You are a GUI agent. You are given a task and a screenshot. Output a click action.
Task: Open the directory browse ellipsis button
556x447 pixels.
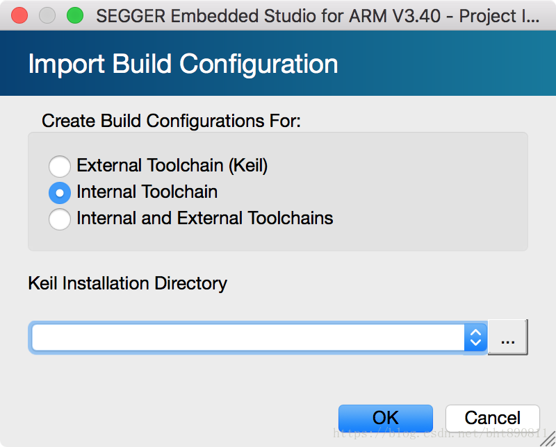(x=508, y=337)
